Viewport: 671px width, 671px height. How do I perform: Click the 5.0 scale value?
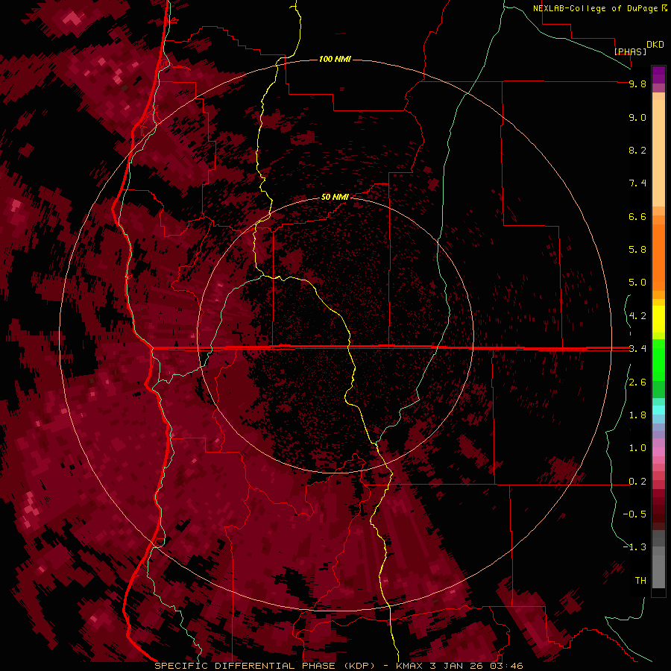click(637, 283)
